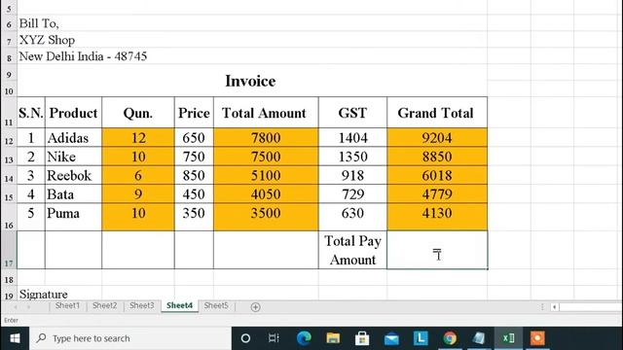This screenshot has height=350, width=623.
Task: Select the 'Nike' product cell
Action: point(73,157)
